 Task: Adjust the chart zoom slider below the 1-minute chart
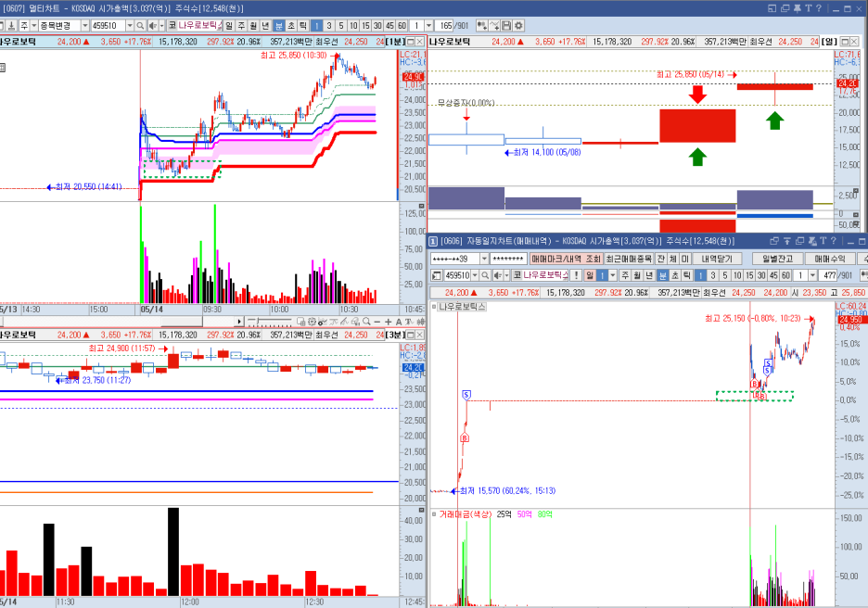[x=258, y=322]
